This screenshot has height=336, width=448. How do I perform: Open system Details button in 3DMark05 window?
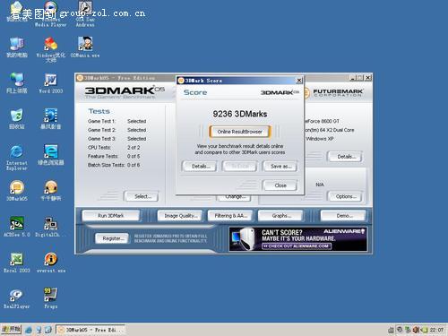click(x=345, y=157)
